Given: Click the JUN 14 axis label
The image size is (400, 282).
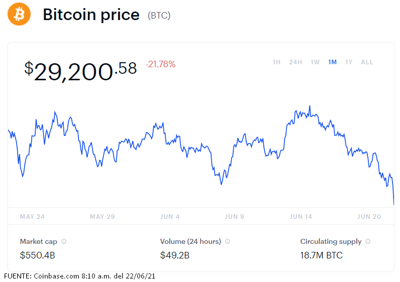Looking at the screenshot, I should [301, 217].
